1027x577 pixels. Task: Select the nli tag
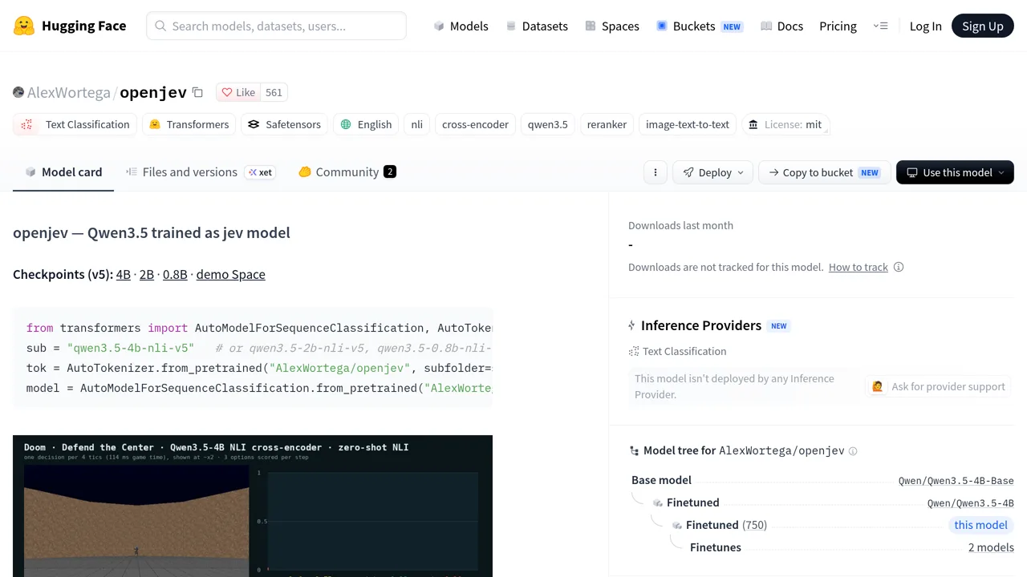click(x=416, y=124)
